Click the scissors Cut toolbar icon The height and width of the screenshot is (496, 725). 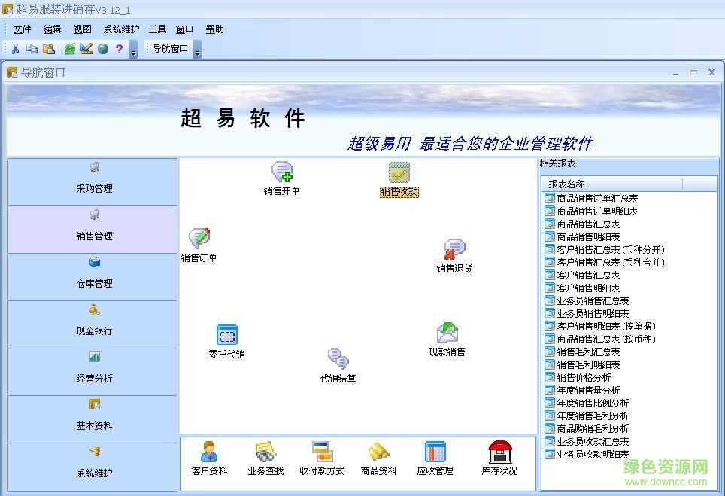coord(14,48)
